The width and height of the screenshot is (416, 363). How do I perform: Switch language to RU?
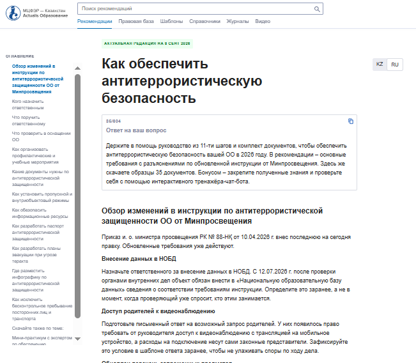[395, 65]
